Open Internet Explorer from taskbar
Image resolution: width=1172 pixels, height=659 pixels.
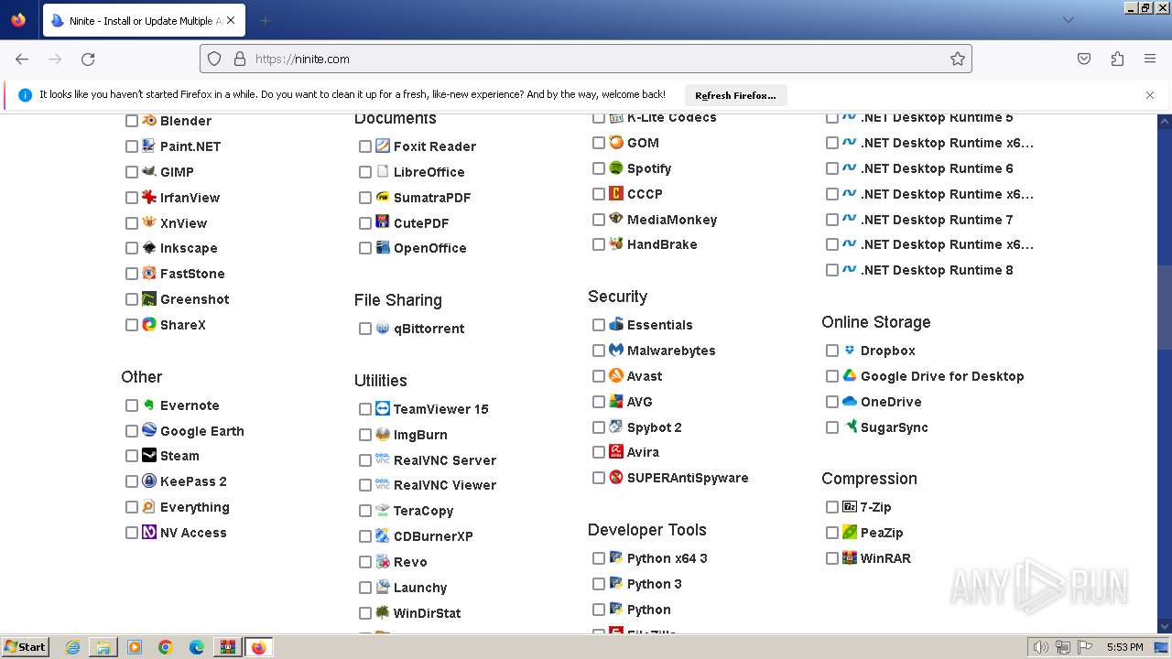pyautogui.click(x=72, y=647)
